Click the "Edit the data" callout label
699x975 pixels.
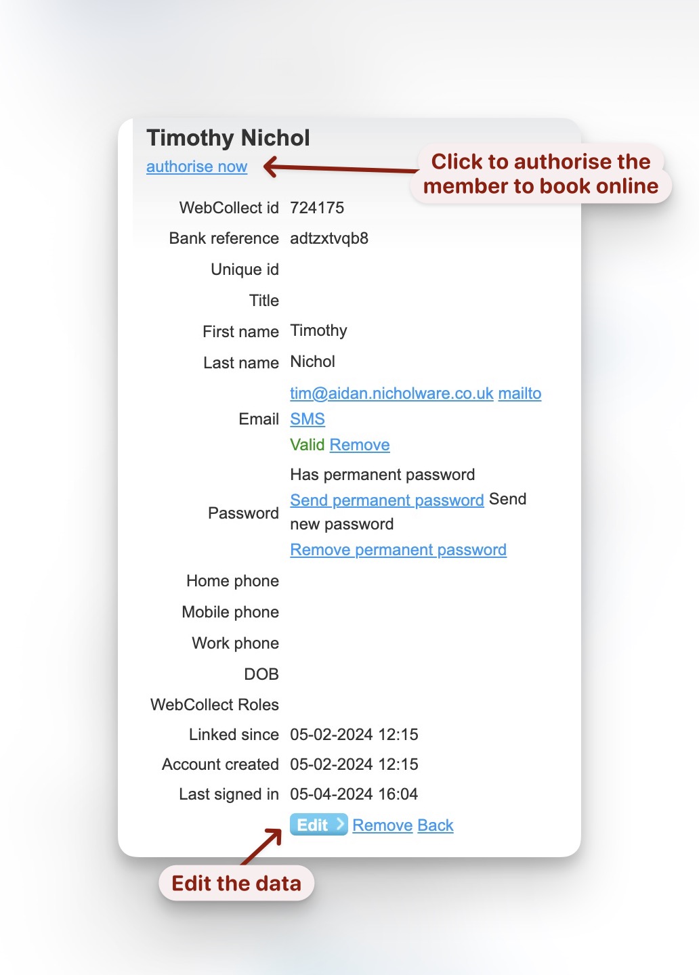[x=236, y=884]
